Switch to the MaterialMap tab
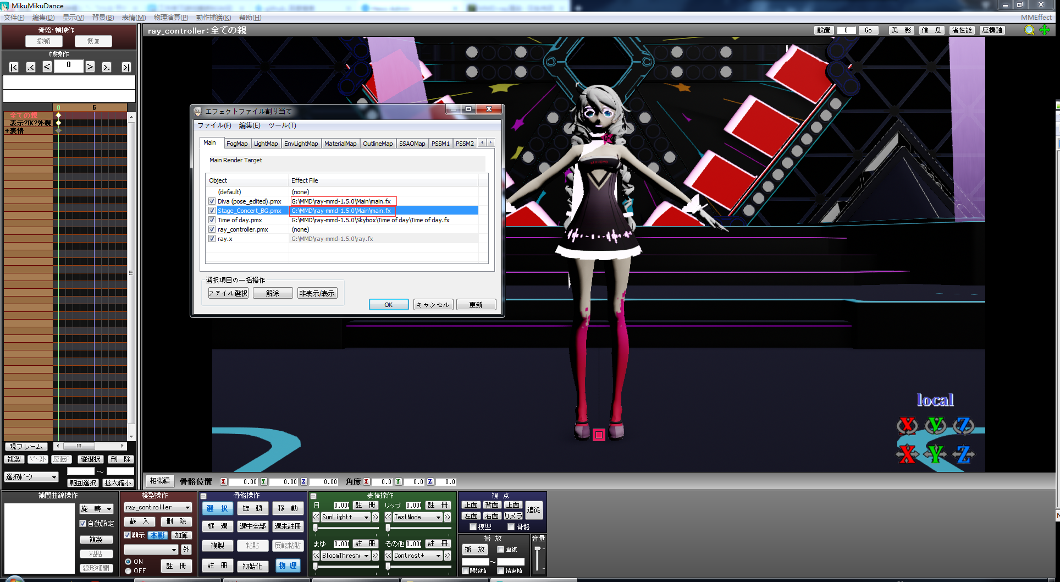This screenshot has width=1060, height=582. 340,144
